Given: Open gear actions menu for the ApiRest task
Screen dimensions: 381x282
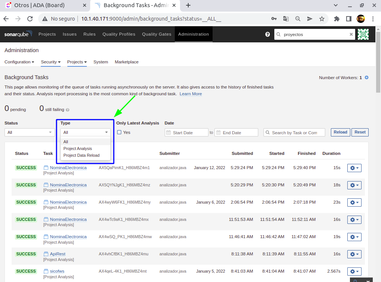Looking at the screenshot, I should click(x=354, y=254).
